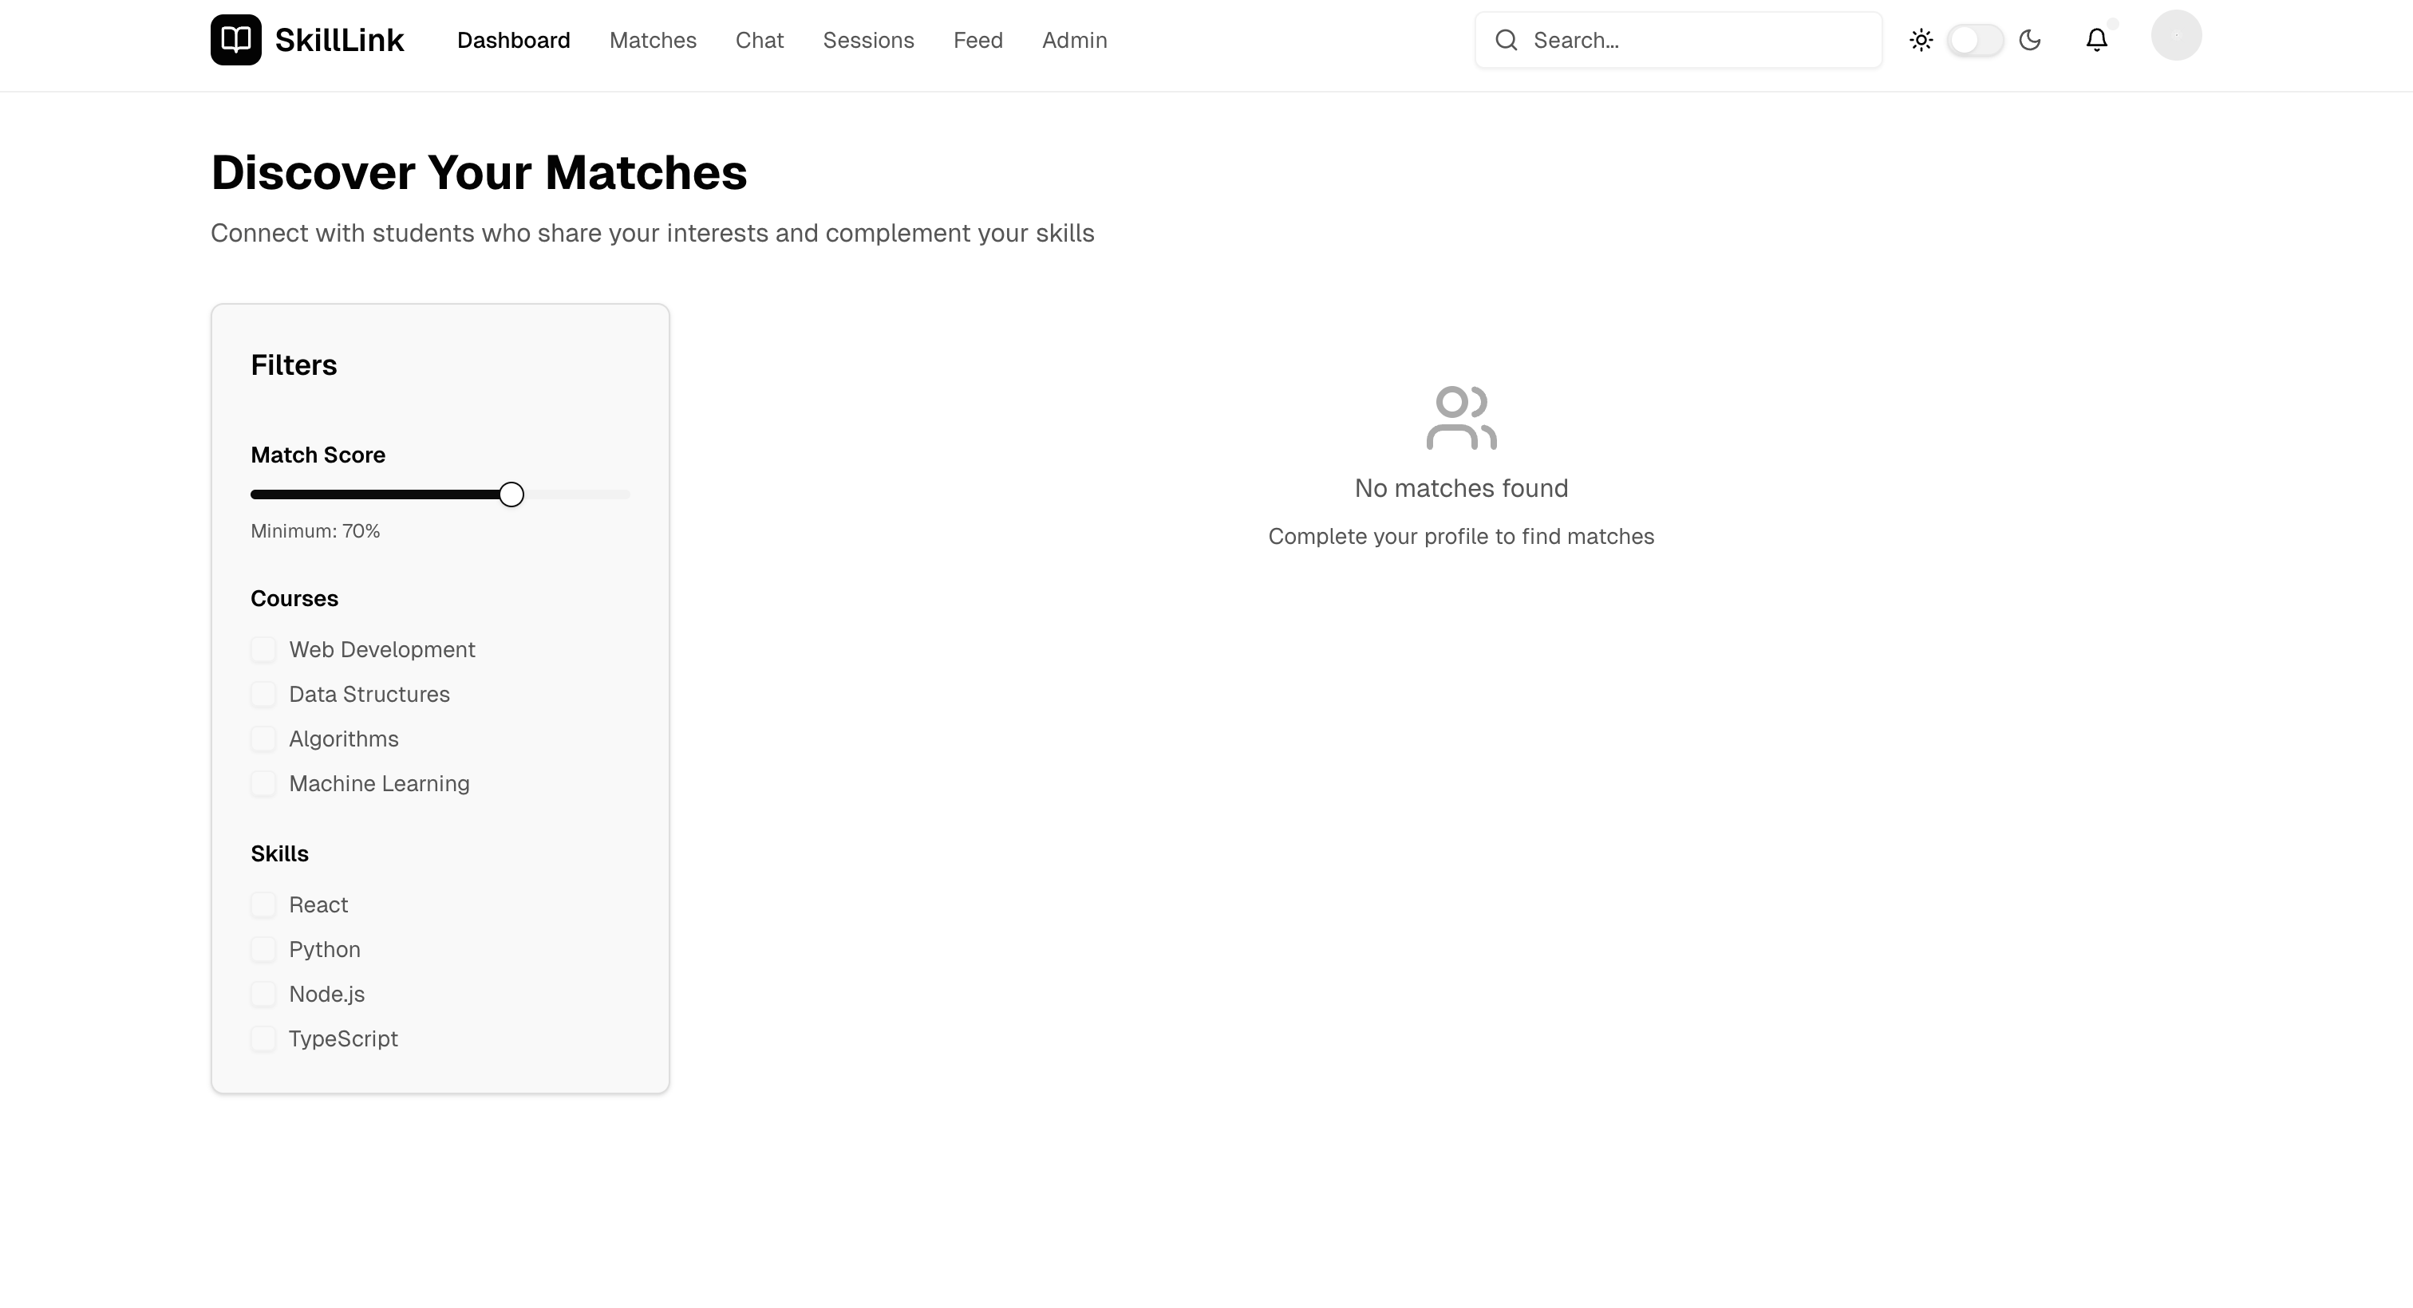Click the TypeScript label text
This screenshot has height=1308, width=2413.
click(x=344, y=1039)
